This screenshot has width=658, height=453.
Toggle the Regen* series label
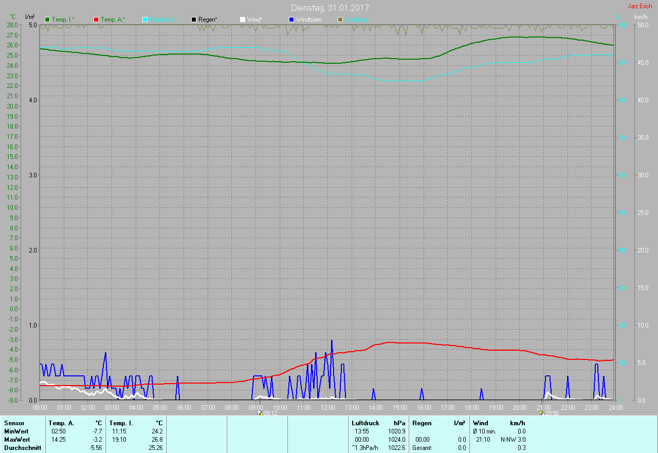click(208, 20)
